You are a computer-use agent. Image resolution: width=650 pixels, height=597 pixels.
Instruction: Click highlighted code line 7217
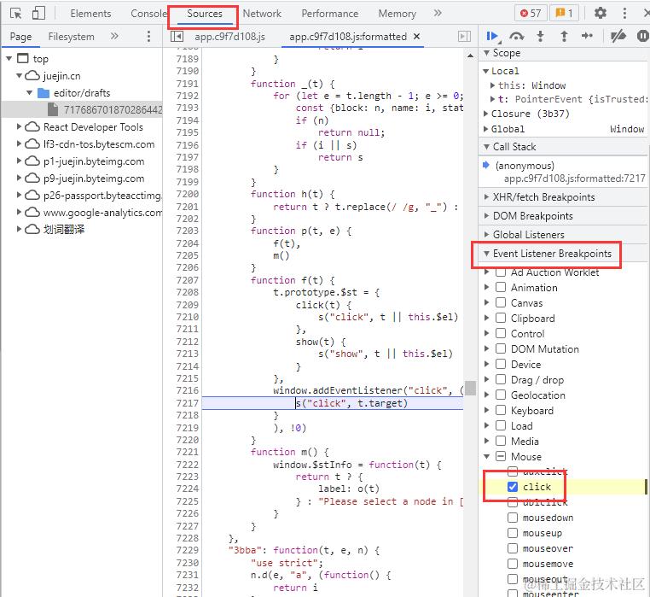point(333,403)
